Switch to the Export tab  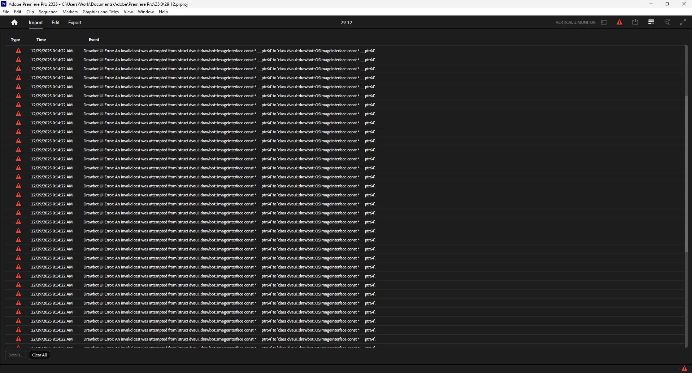pyautogui.click(x=75, y=22)
